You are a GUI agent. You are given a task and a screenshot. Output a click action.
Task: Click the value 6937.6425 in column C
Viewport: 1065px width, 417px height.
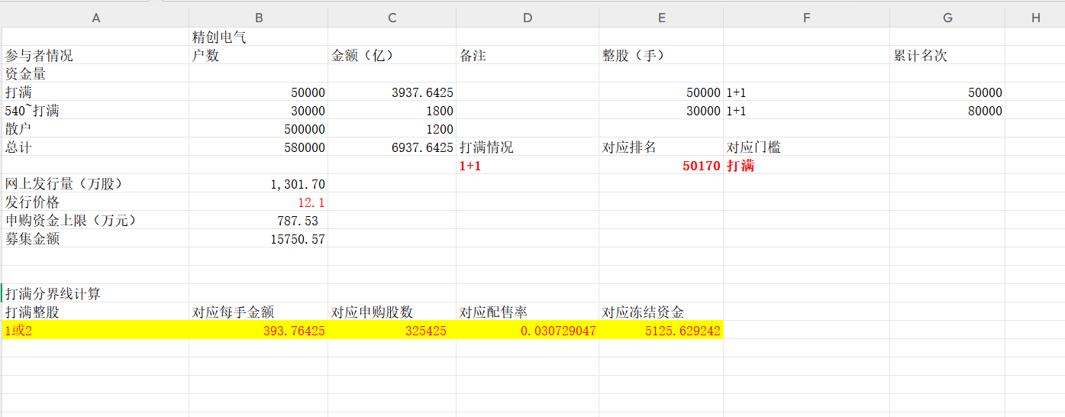(x=392, y=147)
